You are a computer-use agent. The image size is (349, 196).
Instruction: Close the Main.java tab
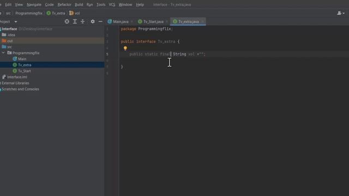[x=132, y=22]
